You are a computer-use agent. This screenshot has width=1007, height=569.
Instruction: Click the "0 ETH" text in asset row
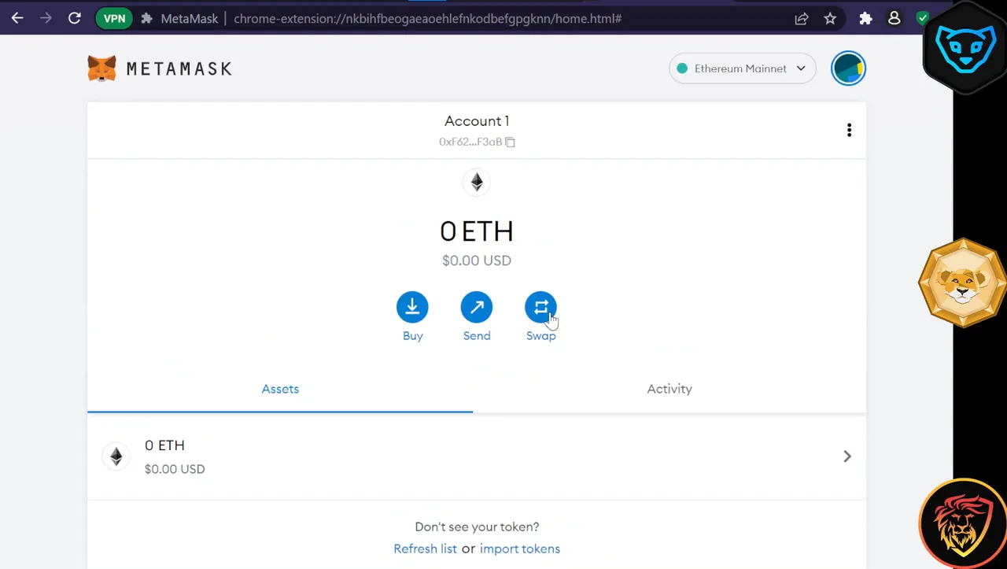coord(164,445)
